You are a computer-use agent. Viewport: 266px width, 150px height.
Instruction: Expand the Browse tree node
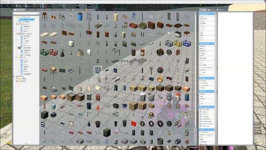(15, 76)
